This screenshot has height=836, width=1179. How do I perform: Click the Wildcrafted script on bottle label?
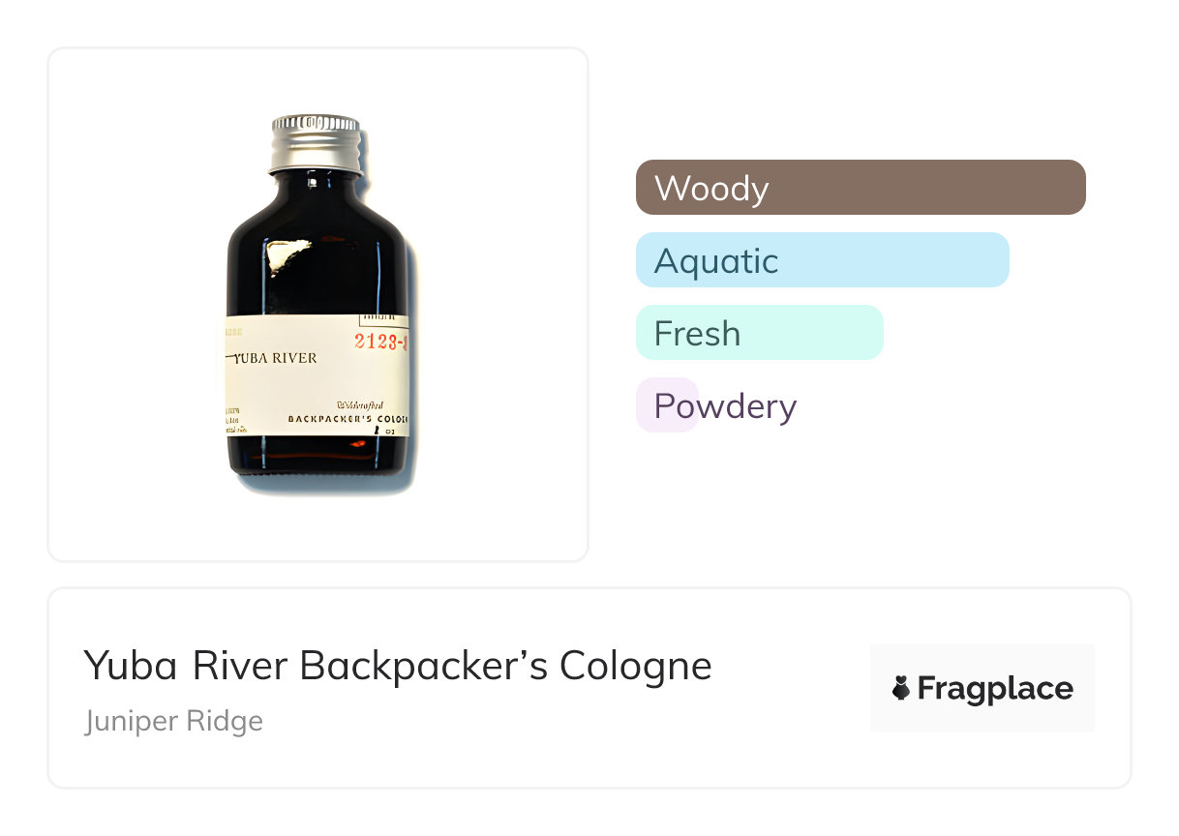tap(359, 403)
